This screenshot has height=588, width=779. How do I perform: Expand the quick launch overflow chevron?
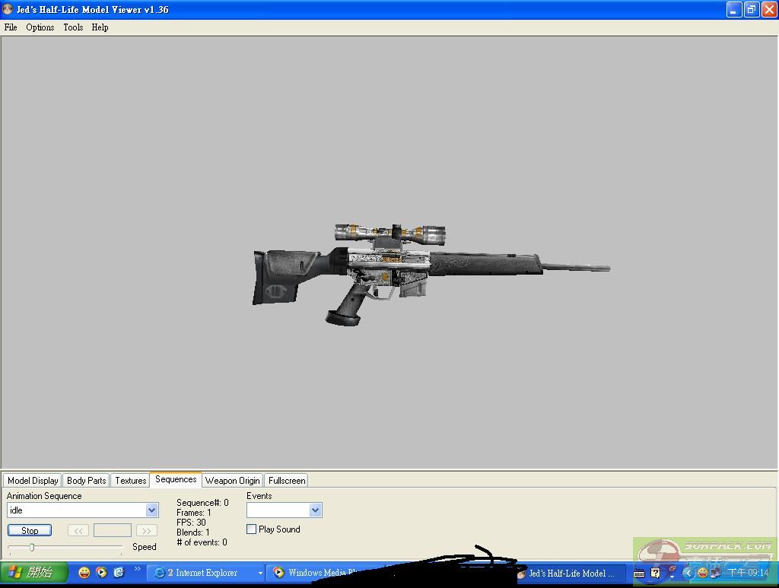coord(138,569)
